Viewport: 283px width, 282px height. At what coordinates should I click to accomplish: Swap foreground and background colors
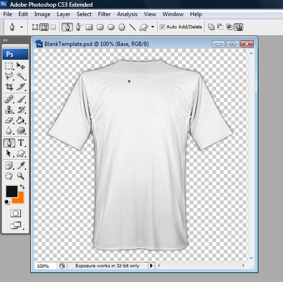point(23,187)
